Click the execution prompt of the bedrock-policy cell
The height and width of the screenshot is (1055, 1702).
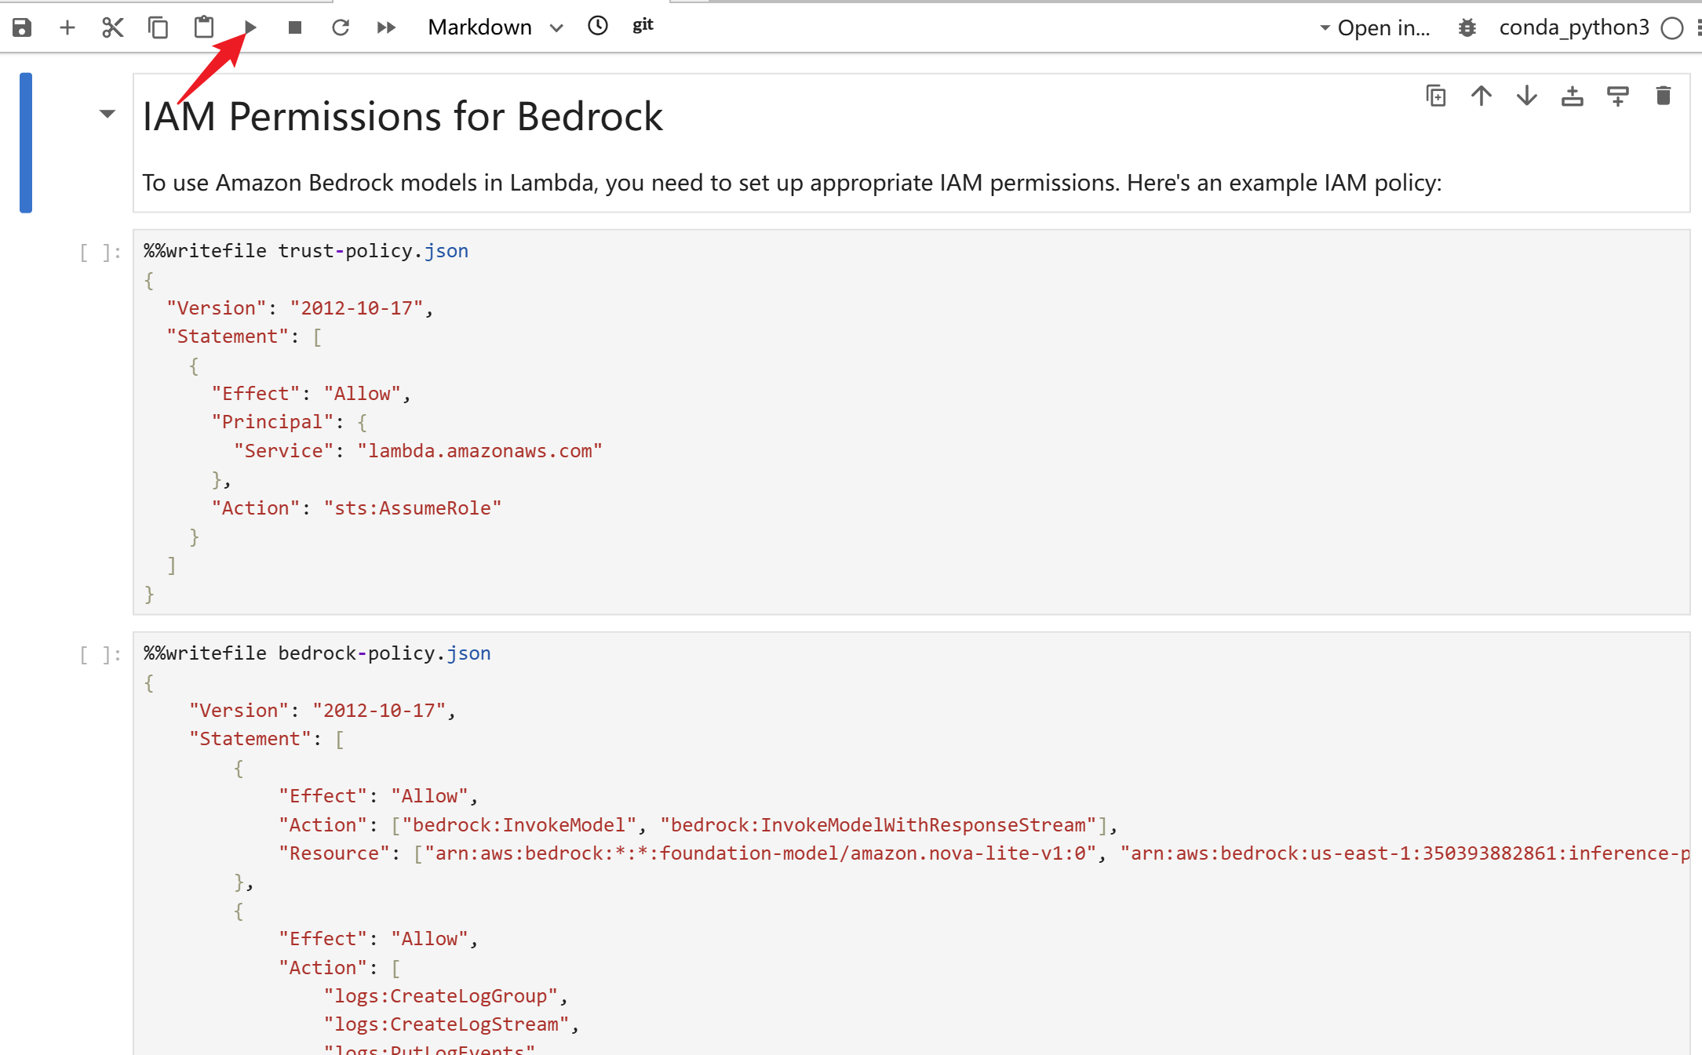pyautogui.click(x=100, y=654)
